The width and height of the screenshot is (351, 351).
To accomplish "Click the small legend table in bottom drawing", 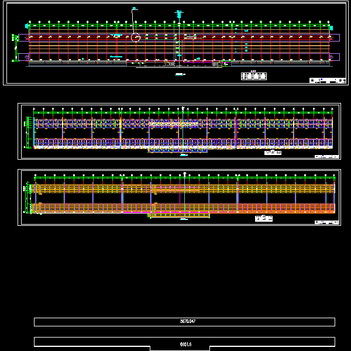I will pyautogui.click(x=264, y=219).
